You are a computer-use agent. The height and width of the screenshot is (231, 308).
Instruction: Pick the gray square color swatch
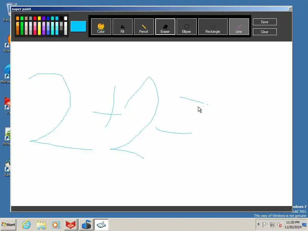coord(30,18)
